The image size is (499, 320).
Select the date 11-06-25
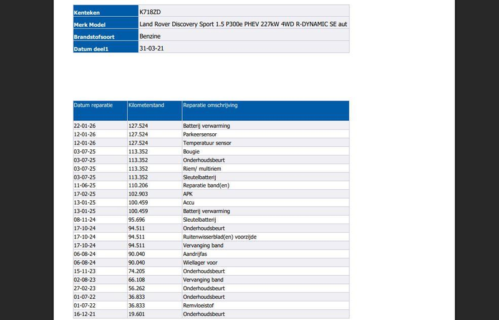[x=85, y=186]
